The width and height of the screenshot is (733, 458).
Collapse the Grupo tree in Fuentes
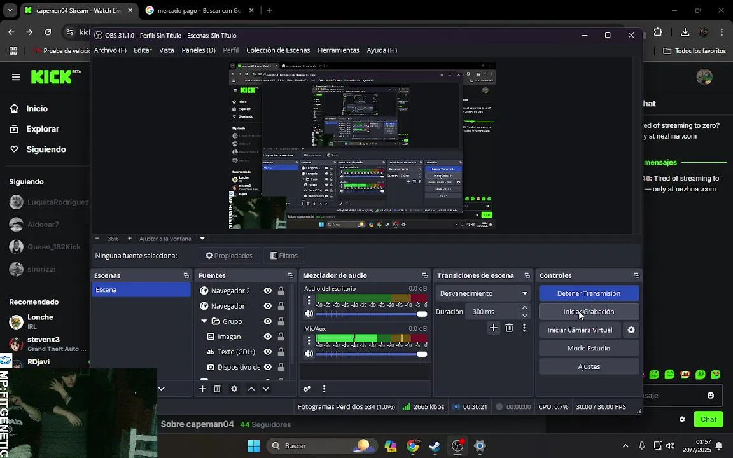pyautogui.click(x=204, y=321)
